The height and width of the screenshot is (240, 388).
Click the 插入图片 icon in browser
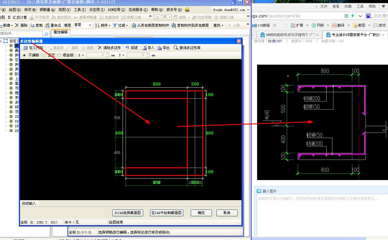tap(259, 191)
